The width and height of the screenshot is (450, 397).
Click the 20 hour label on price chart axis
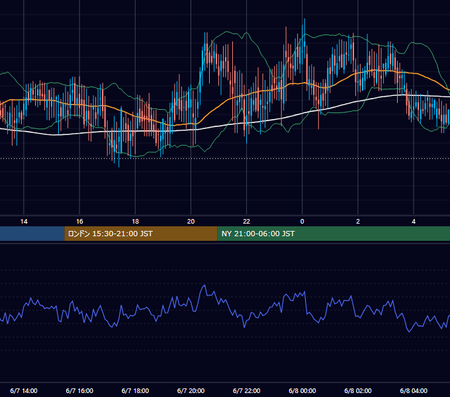191,222
